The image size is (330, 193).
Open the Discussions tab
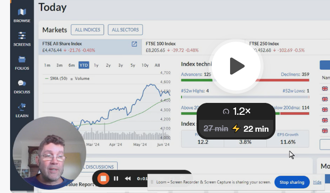(x=99, y=167)
